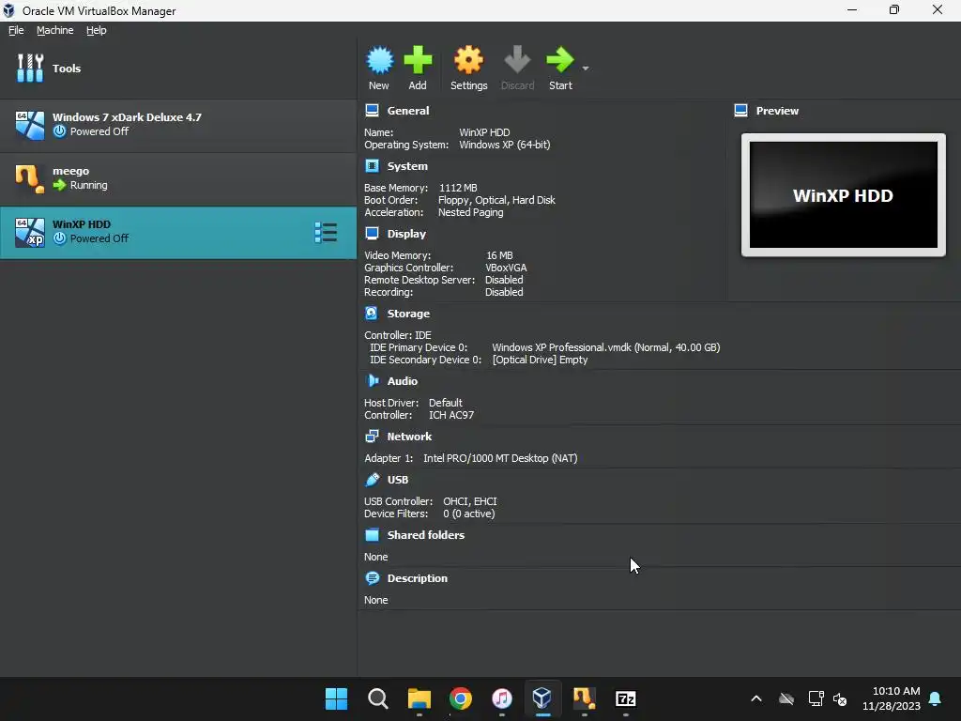Viewport: 961px width, 721px height.
Task: Open the Storage settings heading link
Action: (408, 314)
